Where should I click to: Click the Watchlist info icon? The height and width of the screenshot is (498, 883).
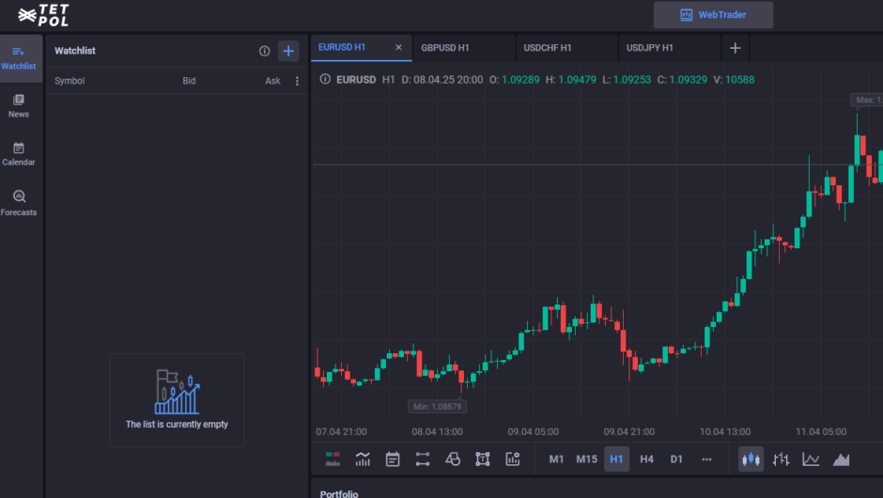click(264, 51)
